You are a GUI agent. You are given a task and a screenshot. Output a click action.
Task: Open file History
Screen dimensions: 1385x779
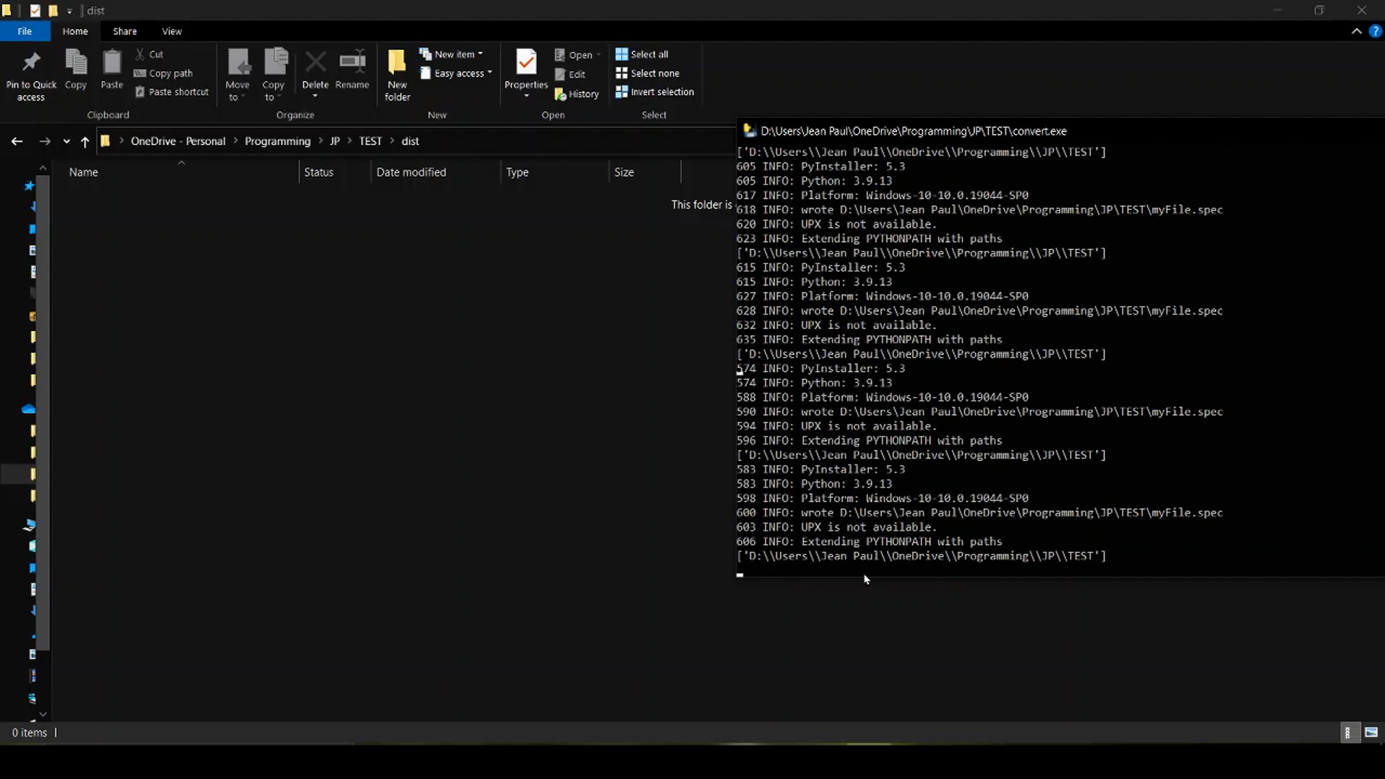pos(577,94)
